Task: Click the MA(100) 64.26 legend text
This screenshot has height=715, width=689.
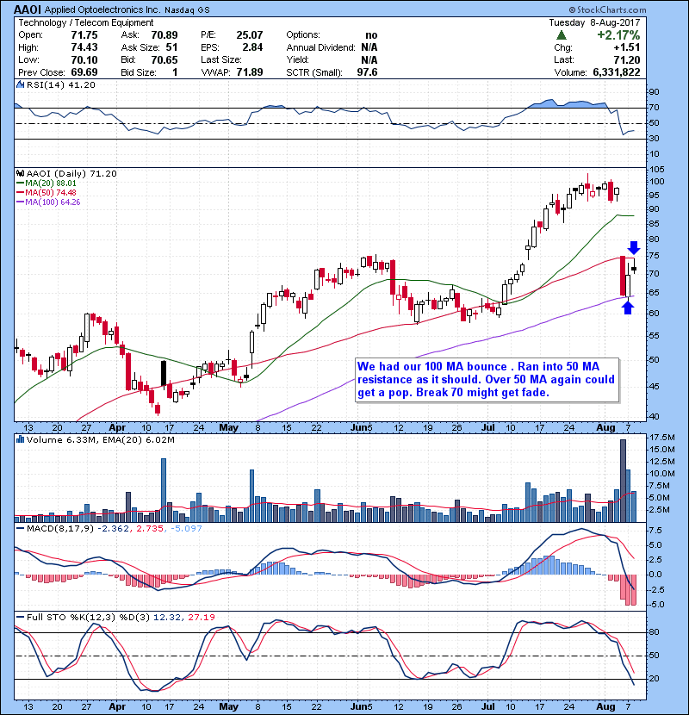Action: coord(53,202)
